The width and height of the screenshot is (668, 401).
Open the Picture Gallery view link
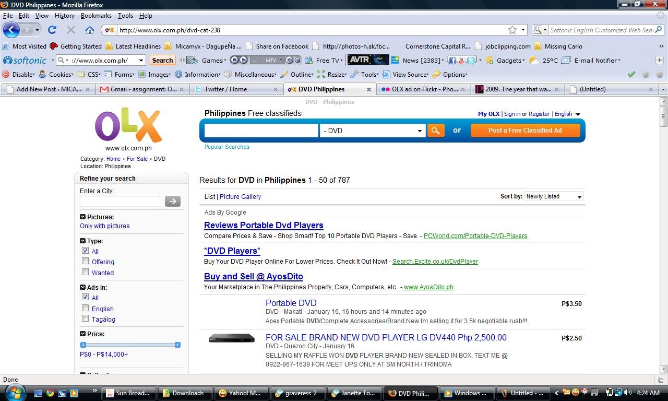coord(240,197)
